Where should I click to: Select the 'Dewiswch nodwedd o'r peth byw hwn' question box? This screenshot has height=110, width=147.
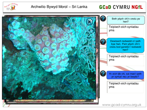[x=125, y=45]
